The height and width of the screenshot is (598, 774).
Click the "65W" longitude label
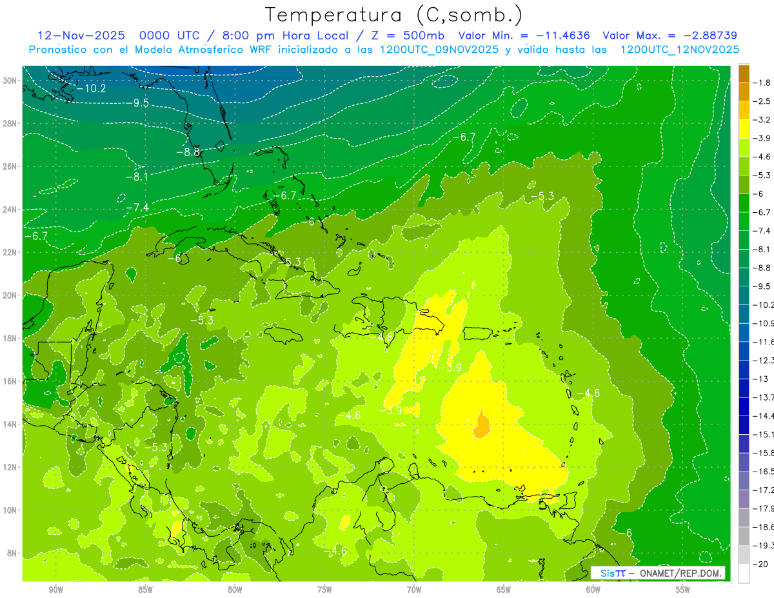point(504,590)
